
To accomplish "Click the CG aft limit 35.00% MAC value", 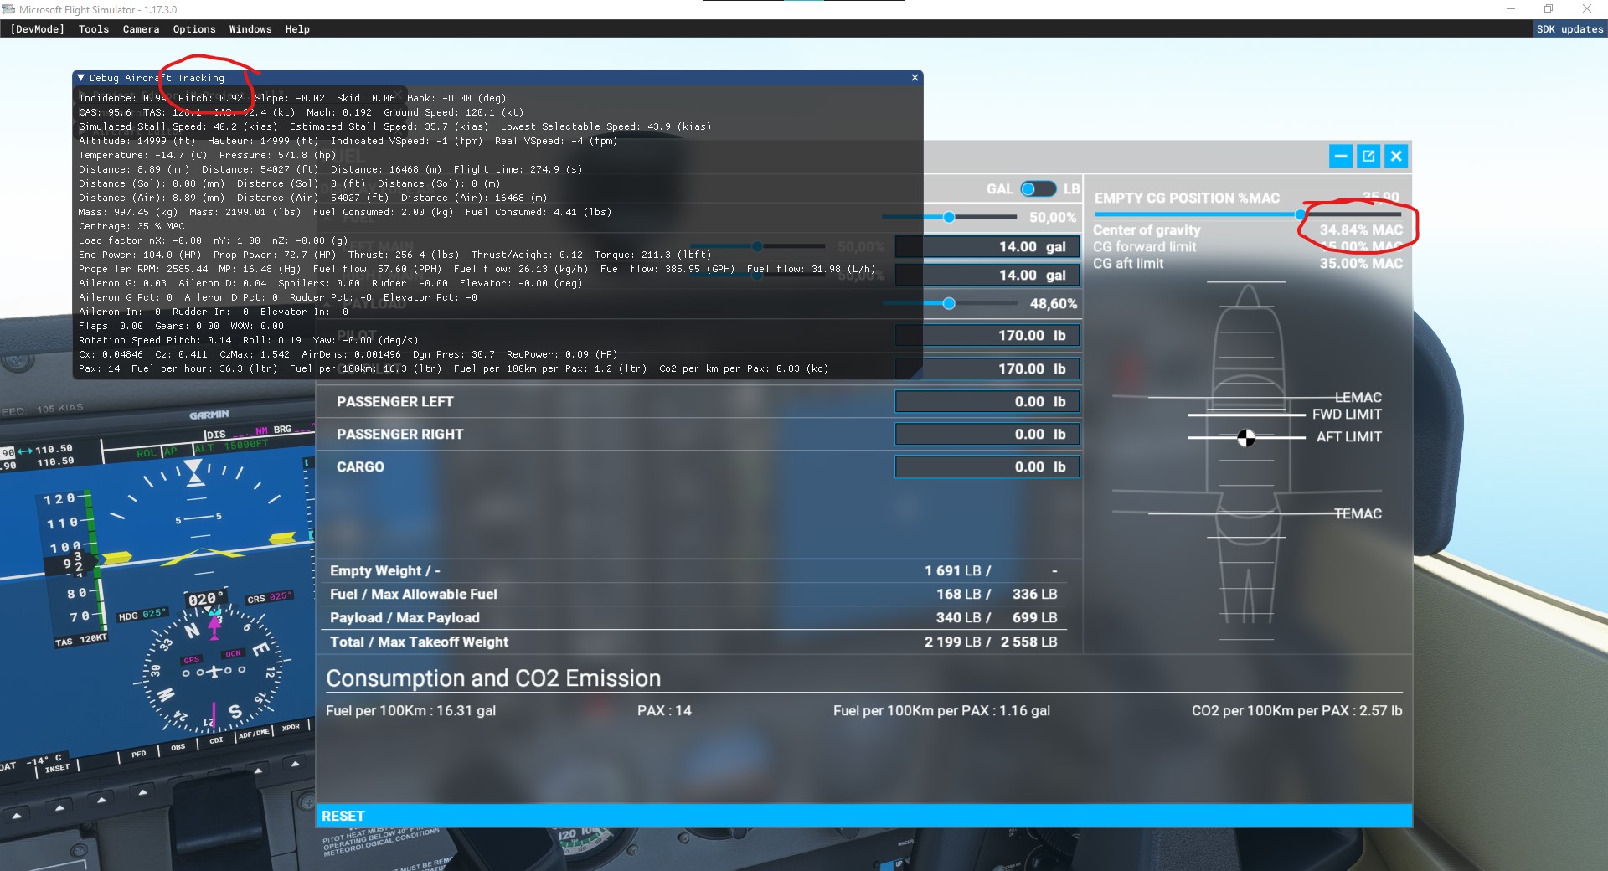I will point(1361,263).
